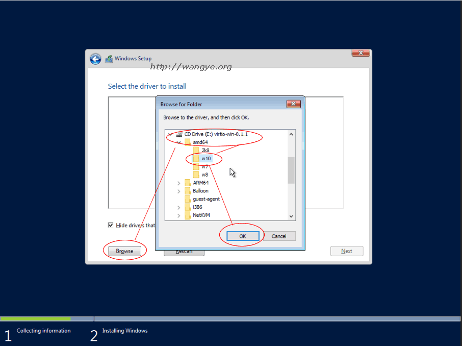462x346 pixels.
Task: Select the w7 folder label
Action: click(x=205, y=167)
